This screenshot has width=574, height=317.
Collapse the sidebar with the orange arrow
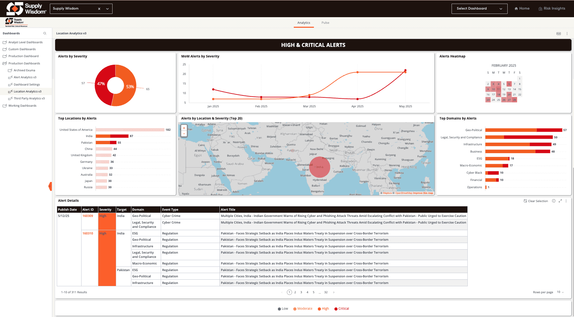point(50,186)
